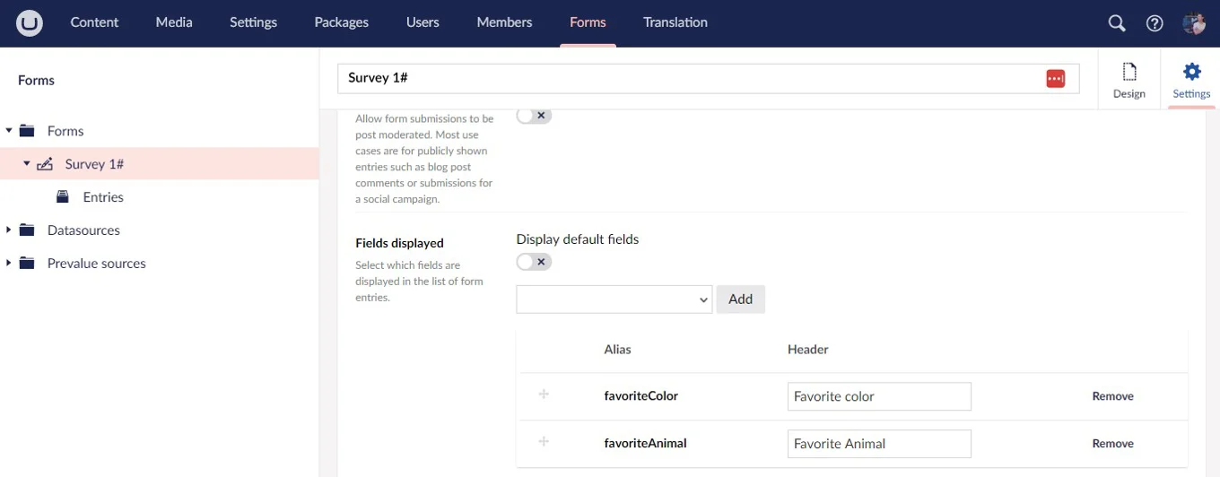Remove the favoriteColor field
Image resolution: width=1220 pixels, height=477 pixels.
coord(1112,396)
